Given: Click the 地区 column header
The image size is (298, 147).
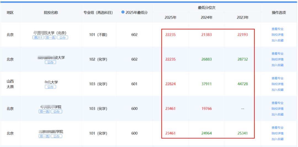Looking at the screenshot, I should pyautogui.click(x=10, y=12).
